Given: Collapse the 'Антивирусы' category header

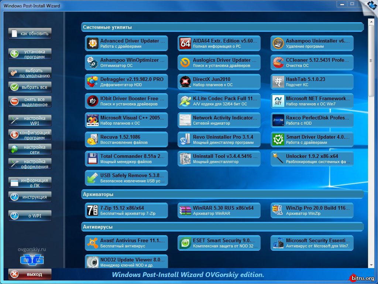Looking at the screenshot, I should click(x=222, y=227).
